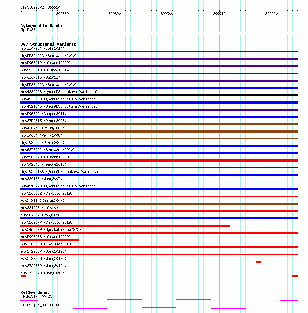The height and width of the screenshot is (313, 308).
Task: Open variant esv2729367 (Wong2012b)
Action: pos(43,251)
